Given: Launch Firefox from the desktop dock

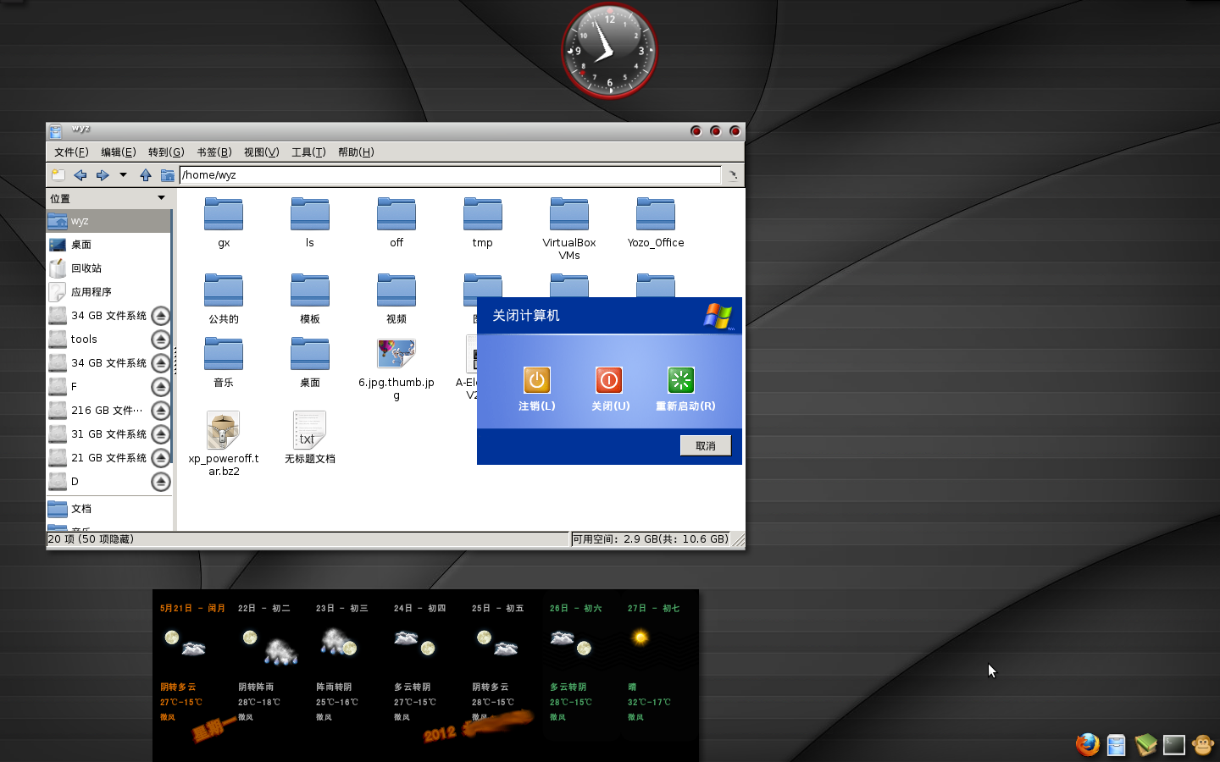Looking at the screenshot, I should click(x=1088, y=744).
